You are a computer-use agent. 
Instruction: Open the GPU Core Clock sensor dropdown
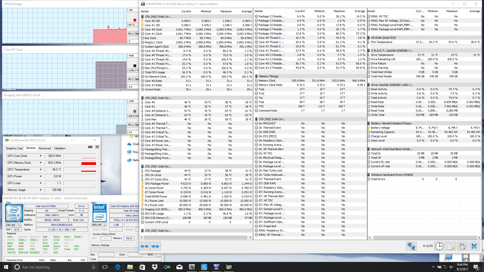tap(41, 156)
